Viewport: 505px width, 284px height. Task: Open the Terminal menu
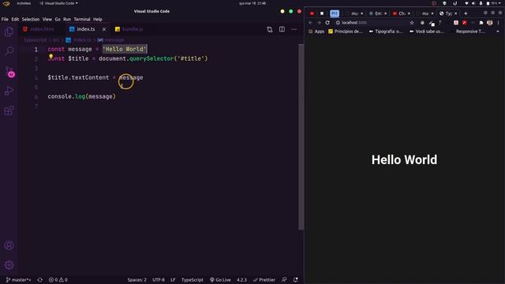click(82, 19)
